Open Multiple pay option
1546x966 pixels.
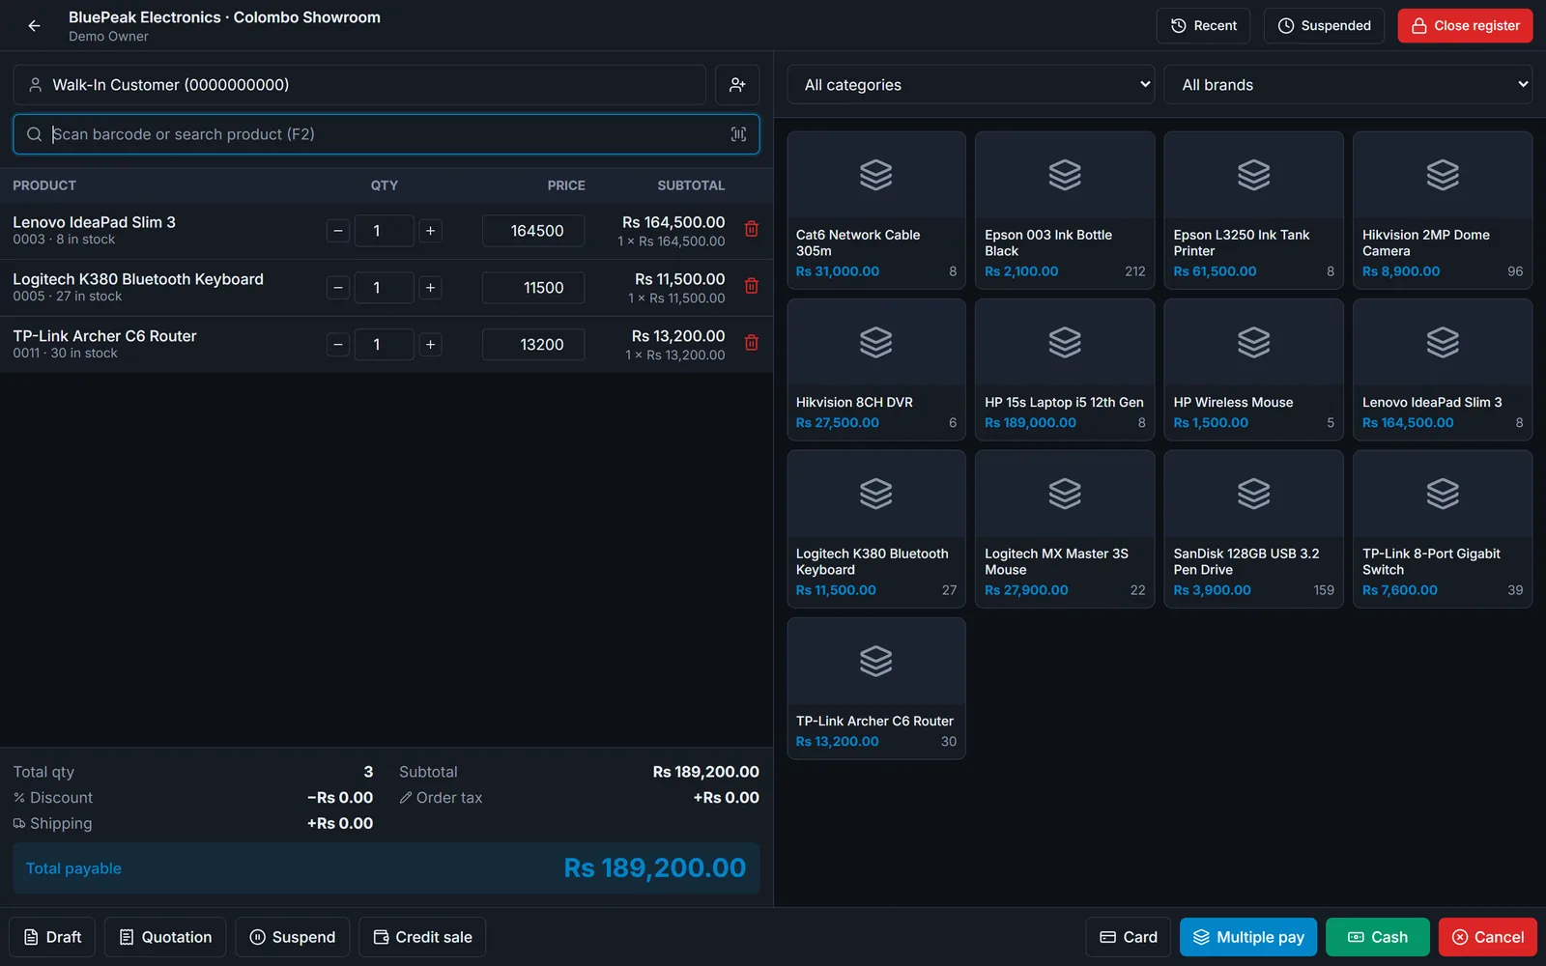tap(1248, 937)
